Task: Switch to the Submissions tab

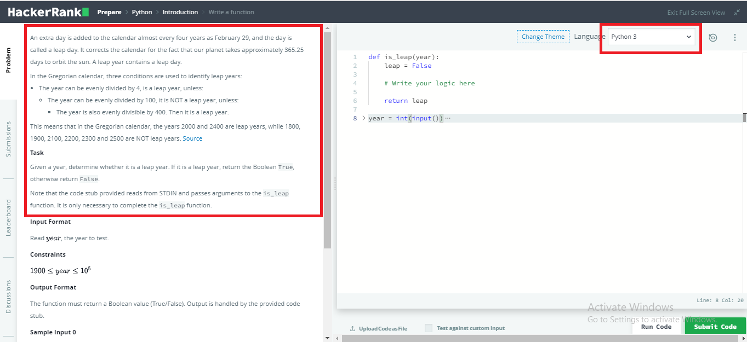Action: coord(8,140)
